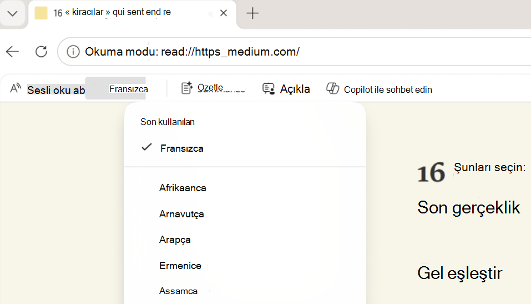The width and height of the screenshot is (531, 304).
Task: Open site info icon in address bar
Action: point(73,52)
